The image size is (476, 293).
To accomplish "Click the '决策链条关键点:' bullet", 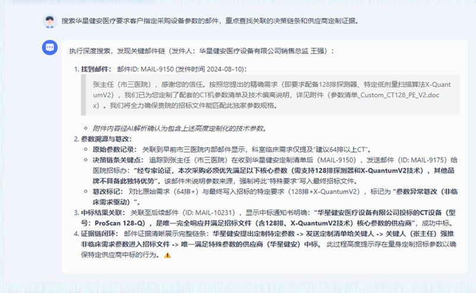I will coord(118,160).
